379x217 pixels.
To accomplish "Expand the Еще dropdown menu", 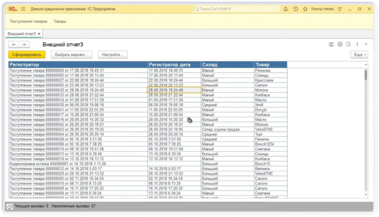I will point(359,55).
